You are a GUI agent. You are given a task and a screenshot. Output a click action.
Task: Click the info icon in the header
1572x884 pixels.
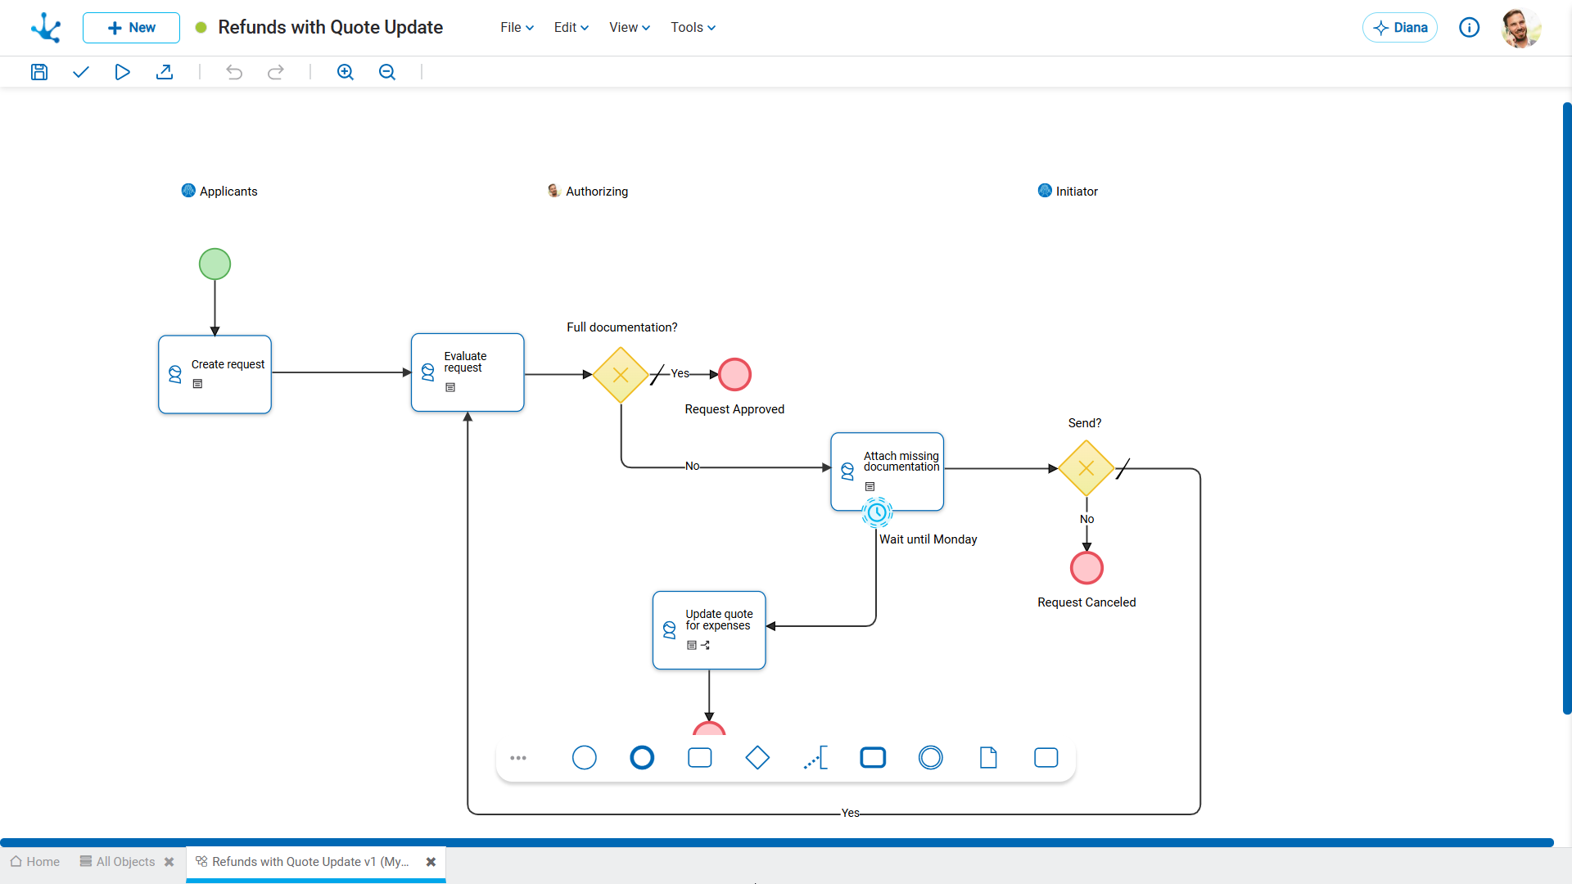click(x=1470, y=28)
